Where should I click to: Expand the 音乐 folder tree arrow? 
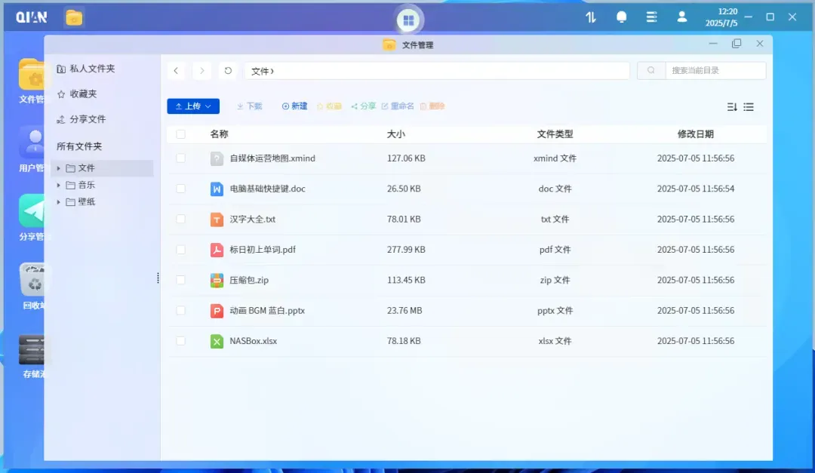tap(58, 185)
